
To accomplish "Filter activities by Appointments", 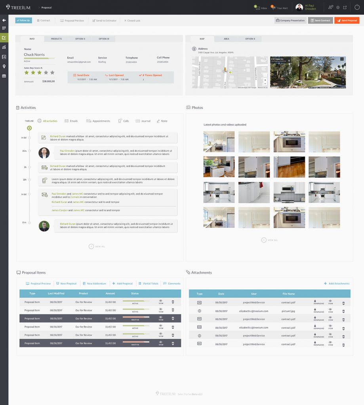I will (98, 121).
